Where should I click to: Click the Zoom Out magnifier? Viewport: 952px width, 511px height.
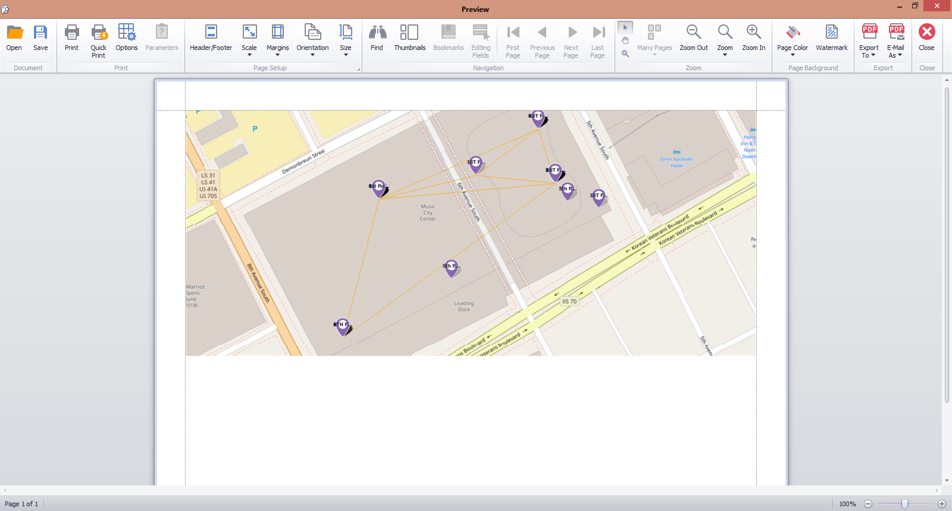pos(694,33)
